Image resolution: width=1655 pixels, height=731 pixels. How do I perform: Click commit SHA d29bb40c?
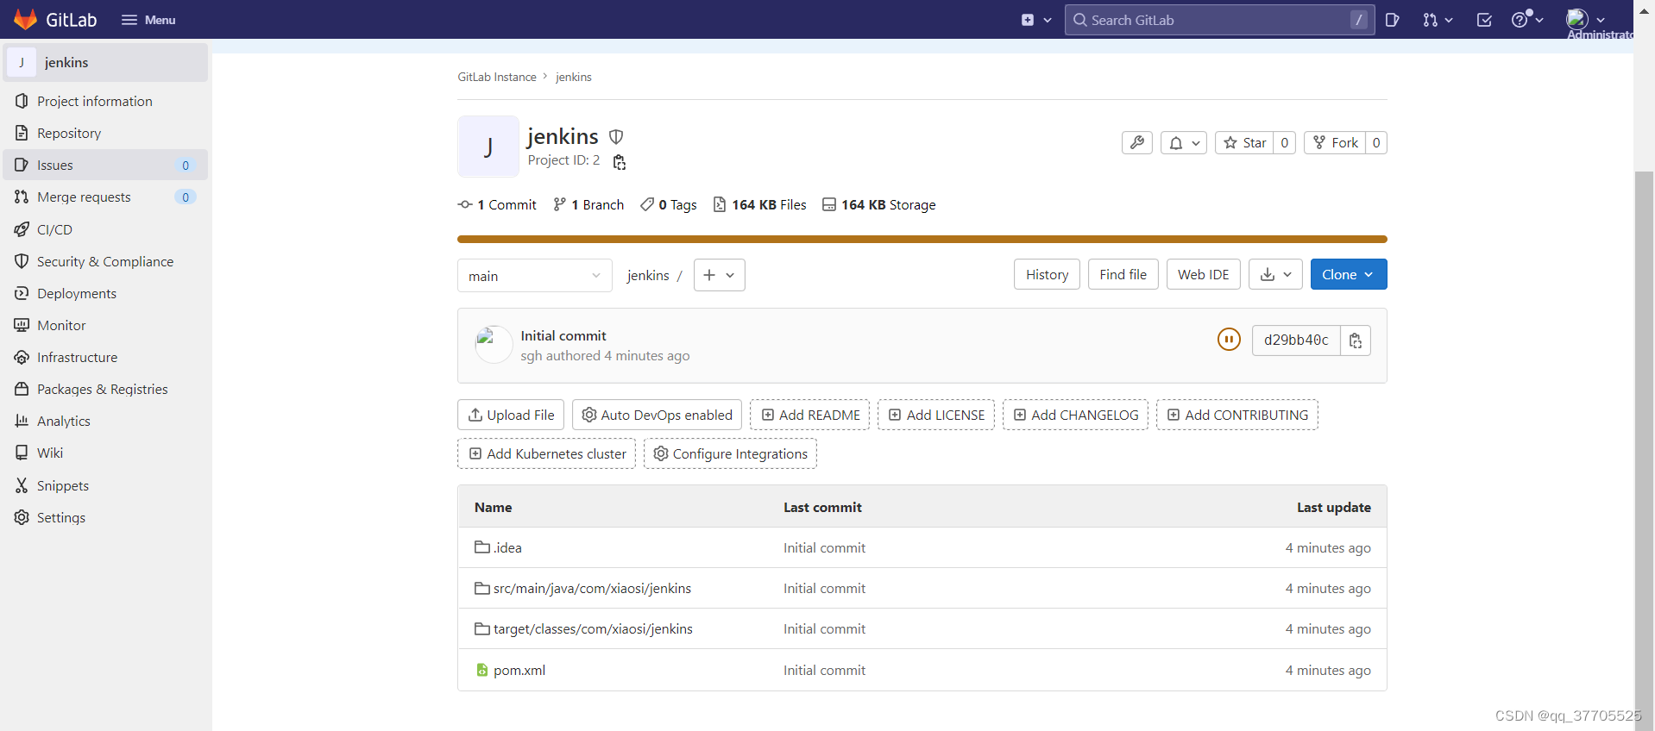click(1296, 340)
